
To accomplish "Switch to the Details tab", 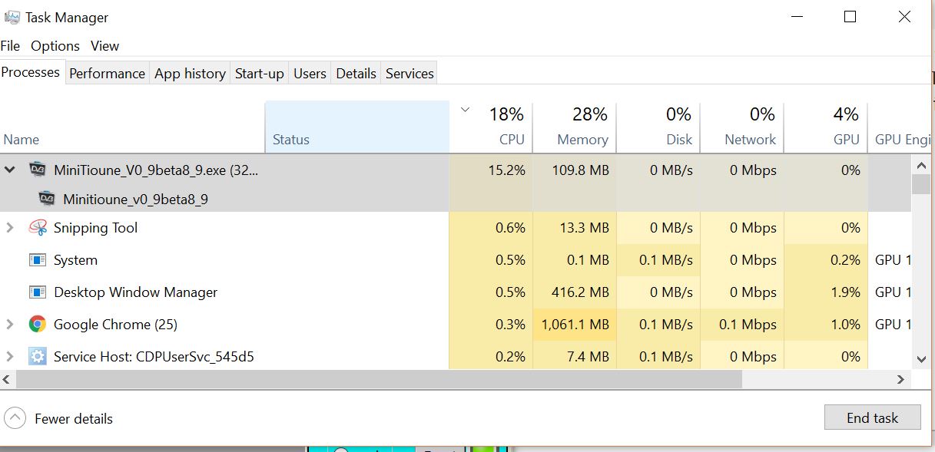I will click(356, 74).
